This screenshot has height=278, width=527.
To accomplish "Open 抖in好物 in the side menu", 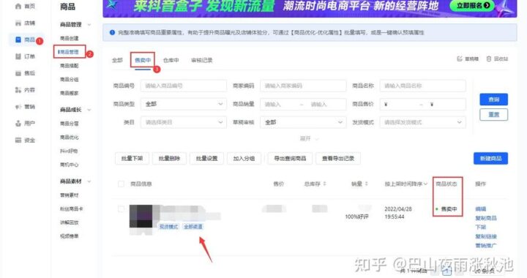I will pyautogui.click(x=70, y=151).
